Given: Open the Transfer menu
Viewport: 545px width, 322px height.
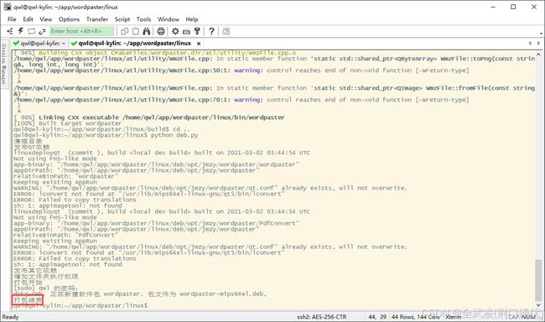Looking at the screenshot, I should 97,19.
